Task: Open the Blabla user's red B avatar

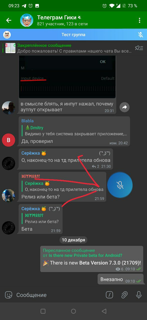Action: click(8, 140)
